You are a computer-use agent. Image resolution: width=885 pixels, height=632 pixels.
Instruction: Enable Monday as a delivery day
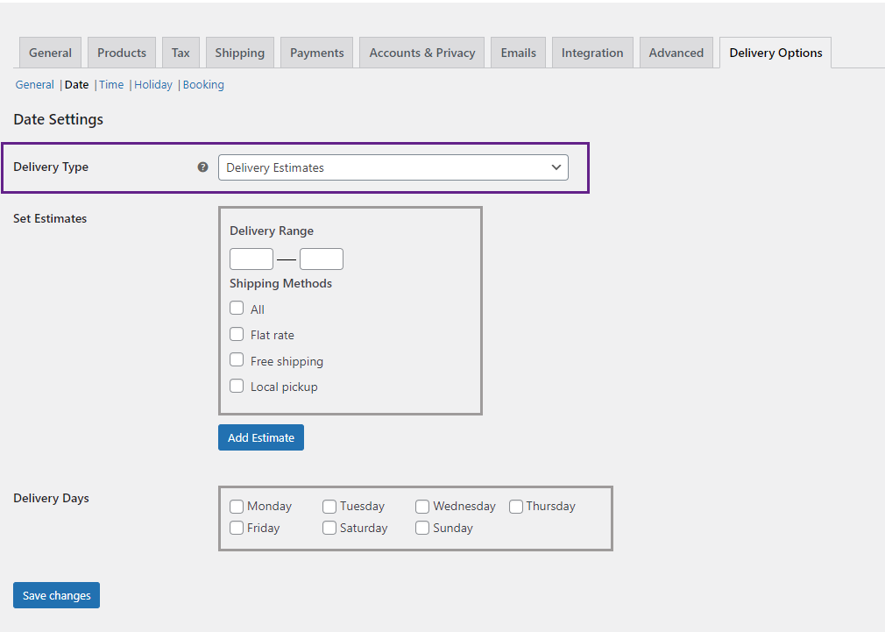coord(237,506)
